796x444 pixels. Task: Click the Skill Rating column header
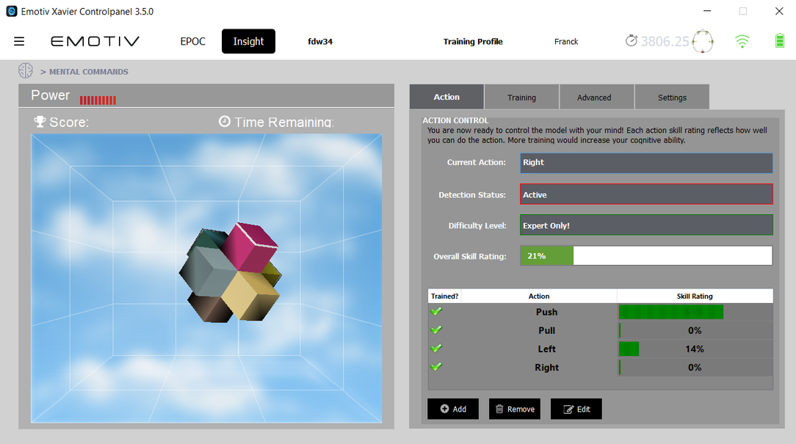[x=695, y=296]
